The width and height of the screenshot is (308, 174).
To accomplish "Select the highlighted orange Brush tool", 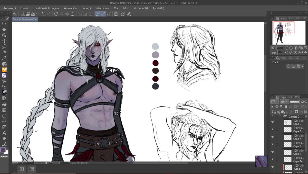I will coord(4,70).
